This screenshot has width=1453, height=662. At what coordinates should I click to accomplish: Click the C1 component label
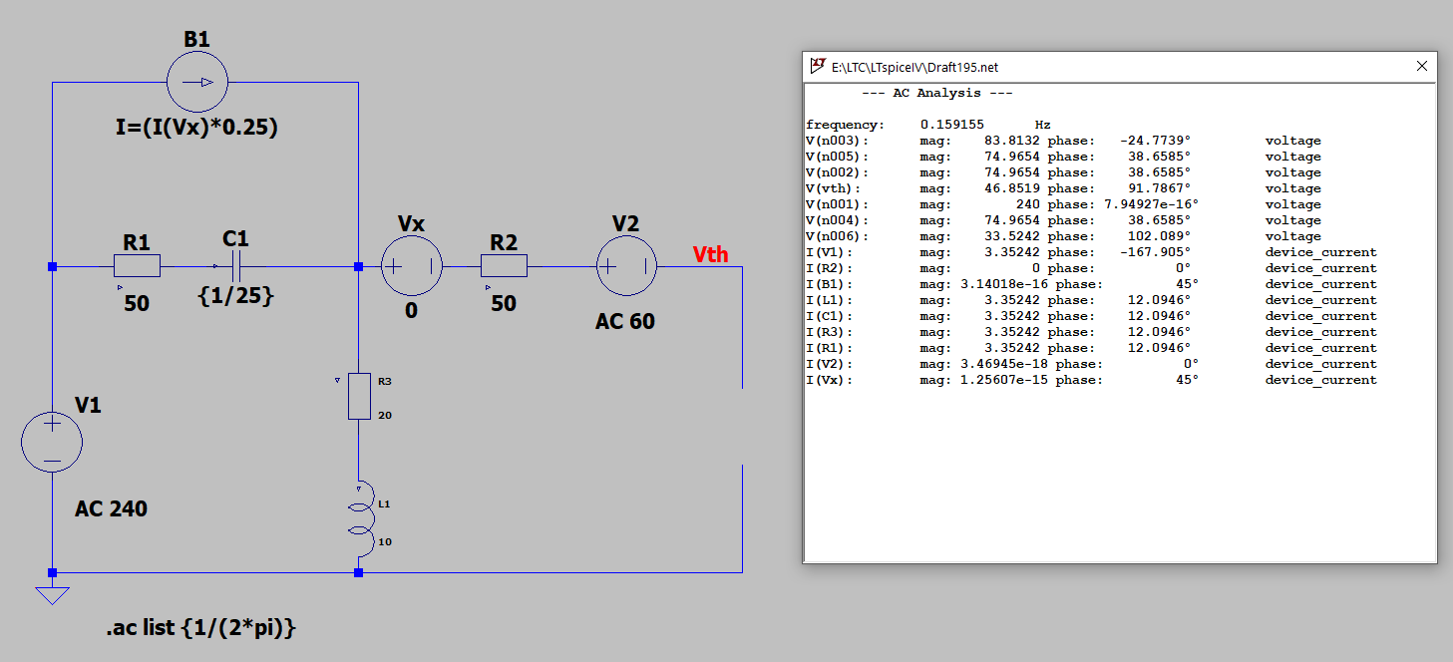[x=235, y=239]
